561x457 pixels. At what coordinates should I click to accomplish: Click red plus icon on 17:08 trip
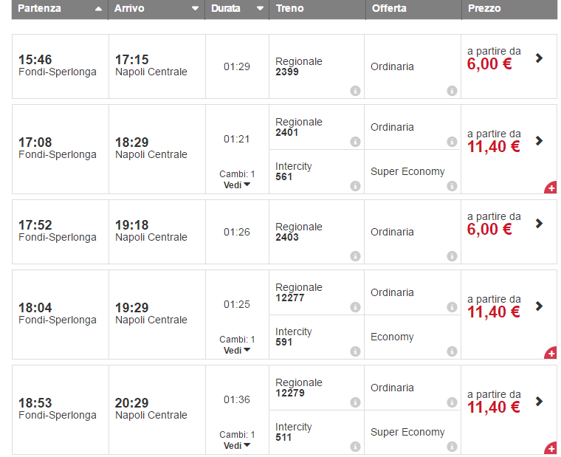tap(551, 188)
